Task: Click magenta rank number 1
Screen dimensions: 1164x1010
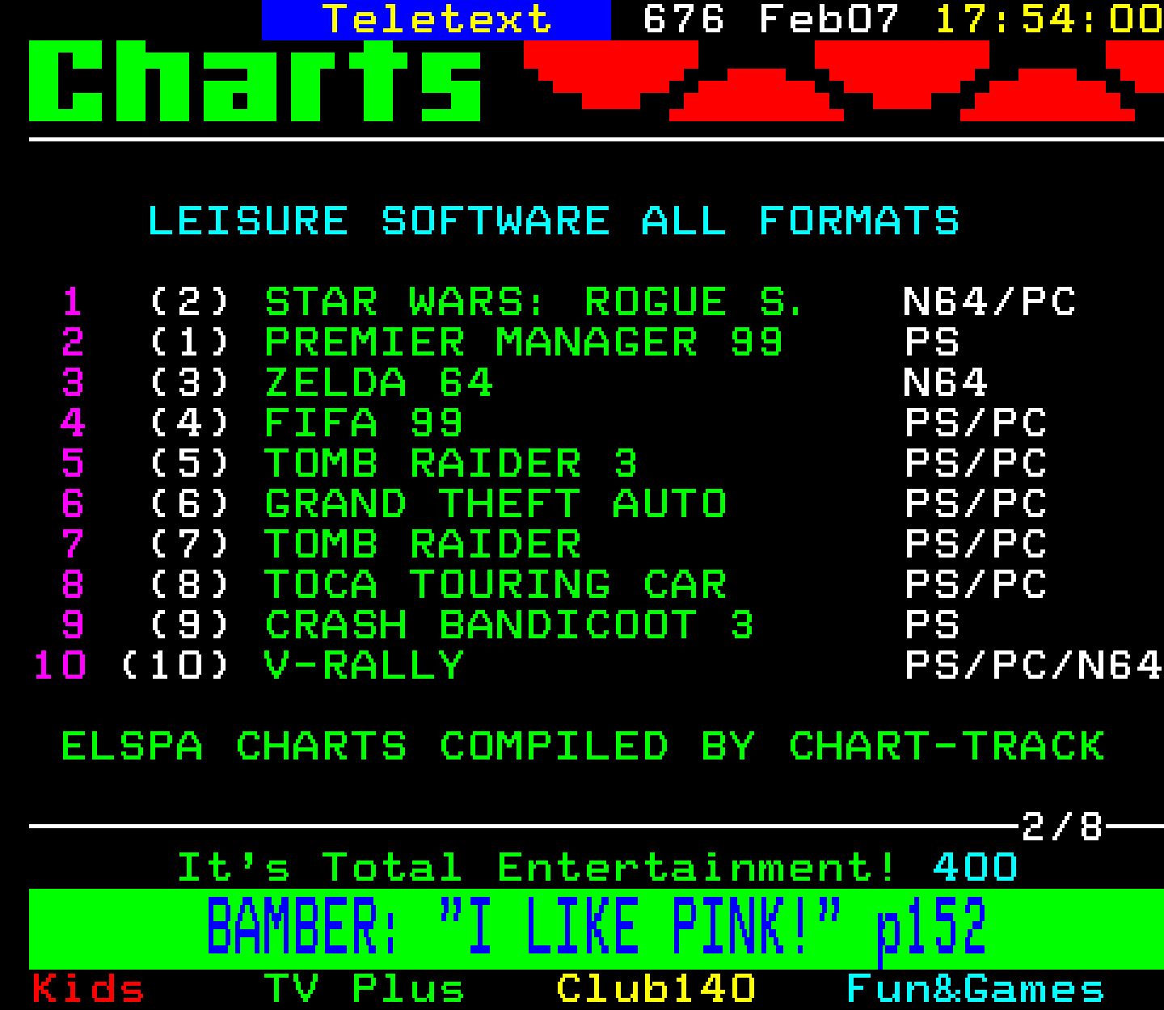Action: click(x=73, y=302)
